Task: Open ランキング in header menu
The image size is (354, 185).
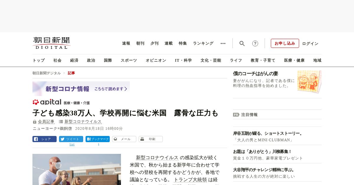Action: [x=203, y=43]
